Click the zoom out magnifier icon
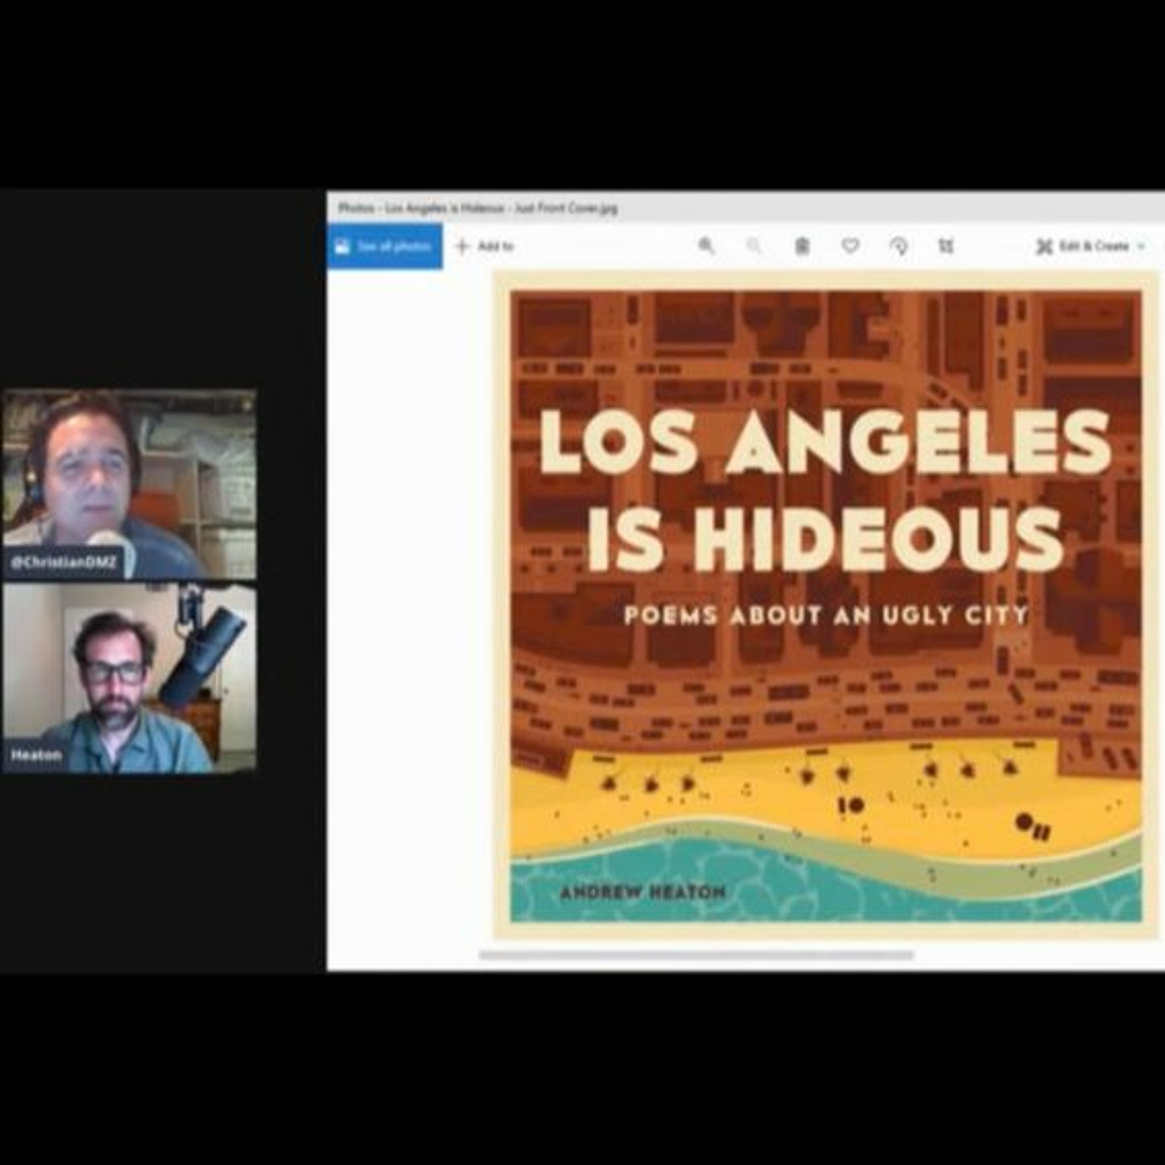Image resolution: width=1165 pixels, height=1165 pixels. tap(754, 246)
